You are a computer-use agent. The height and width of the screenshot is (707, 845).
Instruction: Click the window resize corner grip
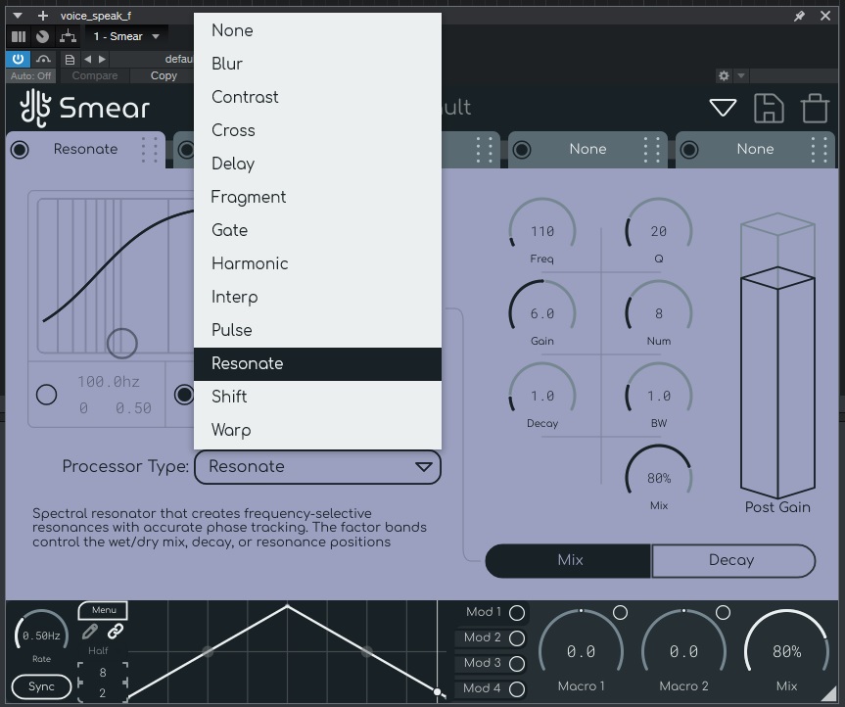(x=829, y=692)
